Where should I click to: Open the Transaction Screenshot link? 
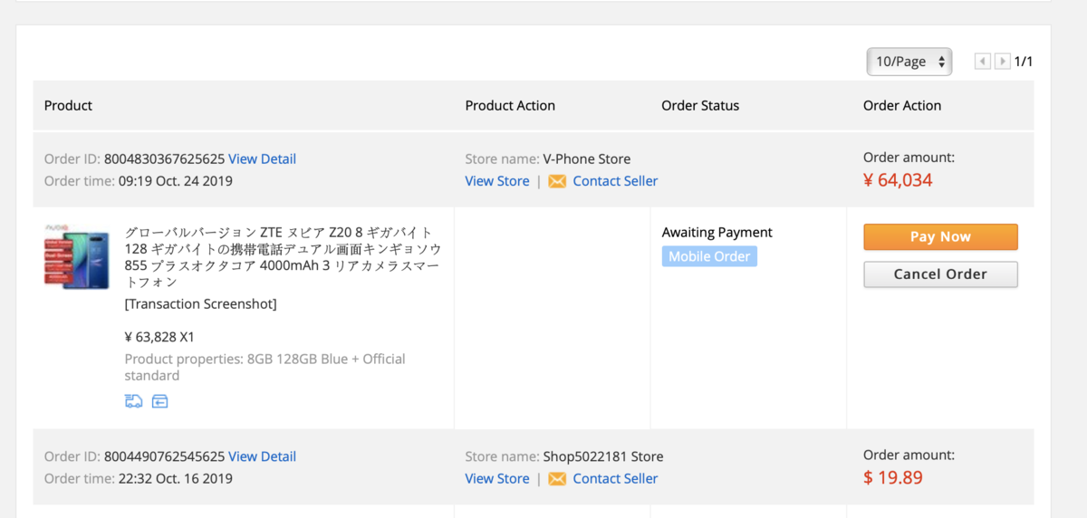click(201, 303)
